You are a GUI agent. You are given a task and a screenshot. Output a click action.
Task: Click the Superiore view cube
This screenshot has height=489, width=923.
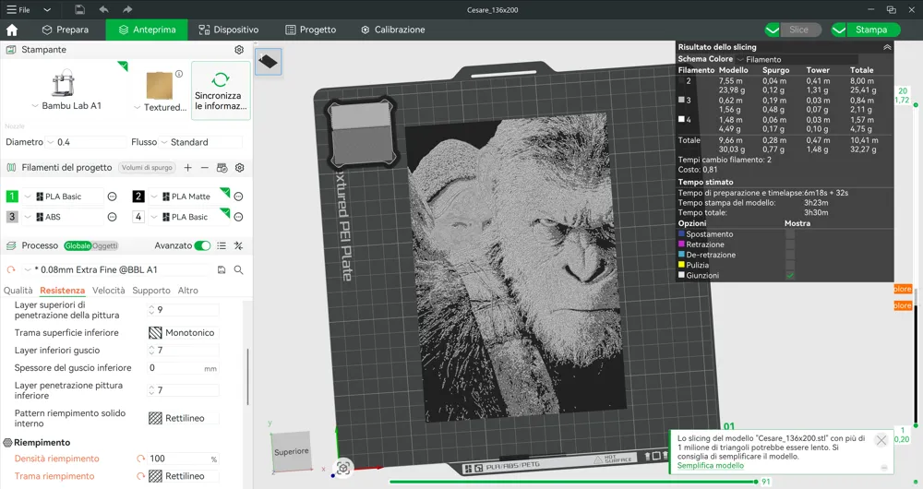pyautogui.click(x=291, y=451)
